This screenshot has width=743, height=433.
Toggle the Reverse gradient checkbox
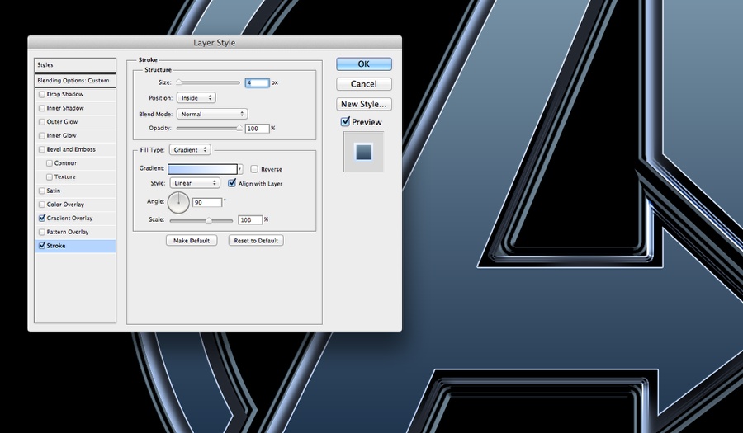point(254,169)
